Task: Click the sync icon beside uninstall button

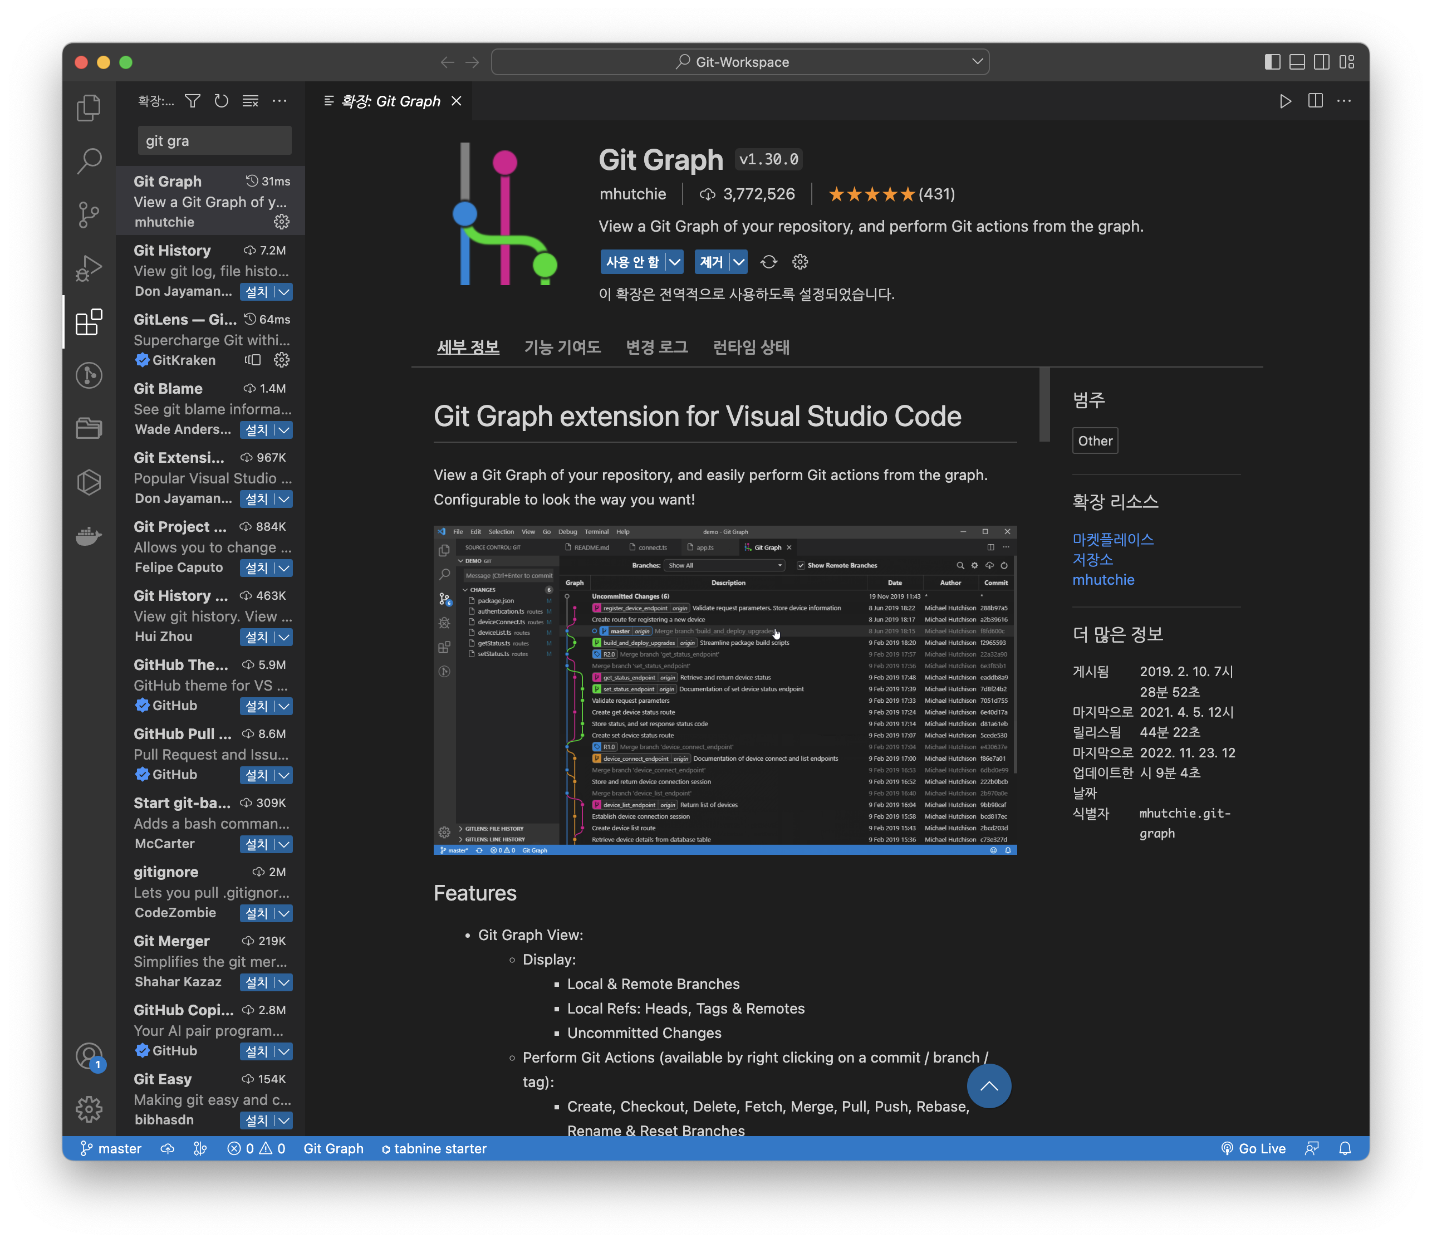Action: click(x=769, y=262)
